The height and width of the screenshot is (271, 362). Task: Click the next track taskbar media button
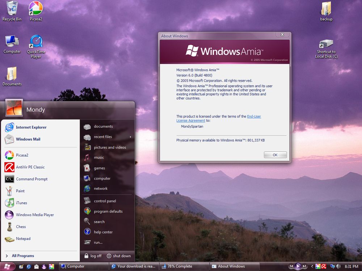coord(305,266)
